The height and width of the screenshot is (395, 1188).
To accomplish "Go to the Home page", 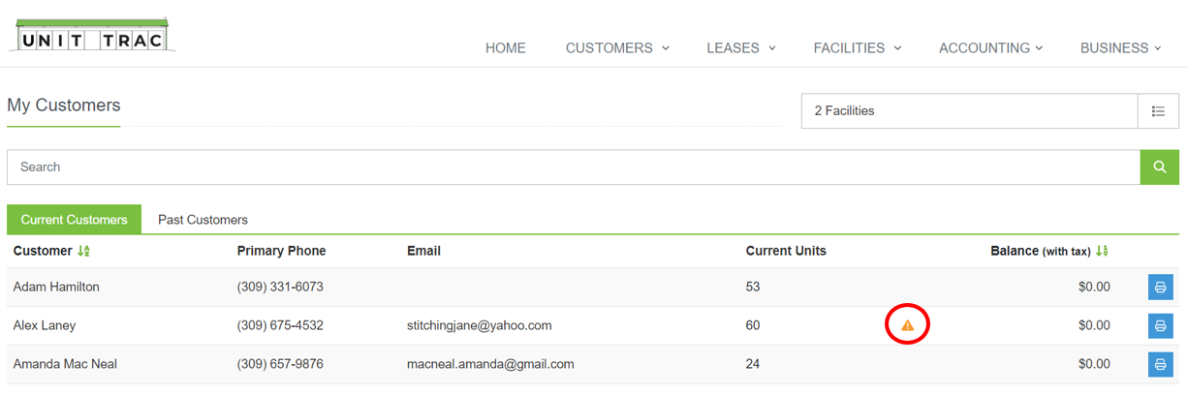I will tap(506, 47).
